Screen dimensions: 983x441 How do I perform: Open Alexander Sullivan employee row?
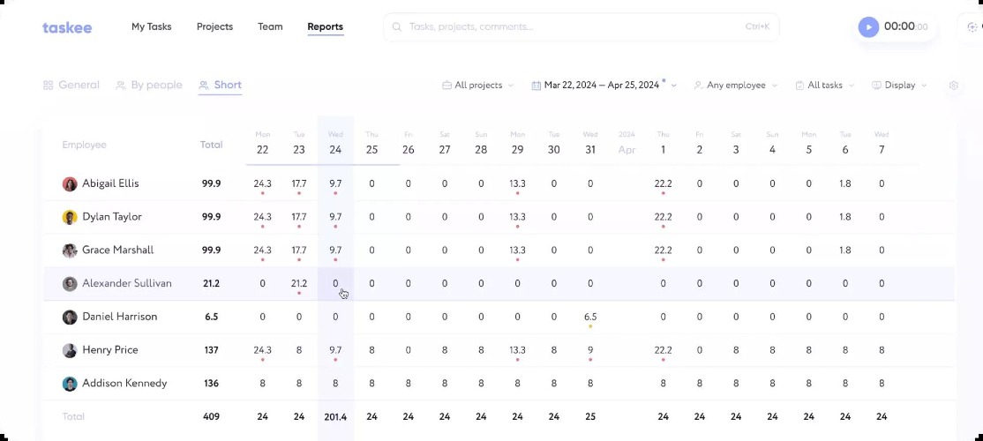pos(499,283)
